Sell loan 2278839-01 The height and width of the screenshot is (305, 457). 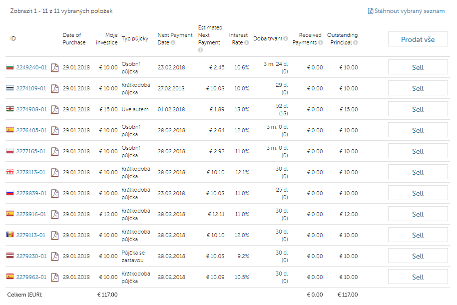click(x=418, y=193)
